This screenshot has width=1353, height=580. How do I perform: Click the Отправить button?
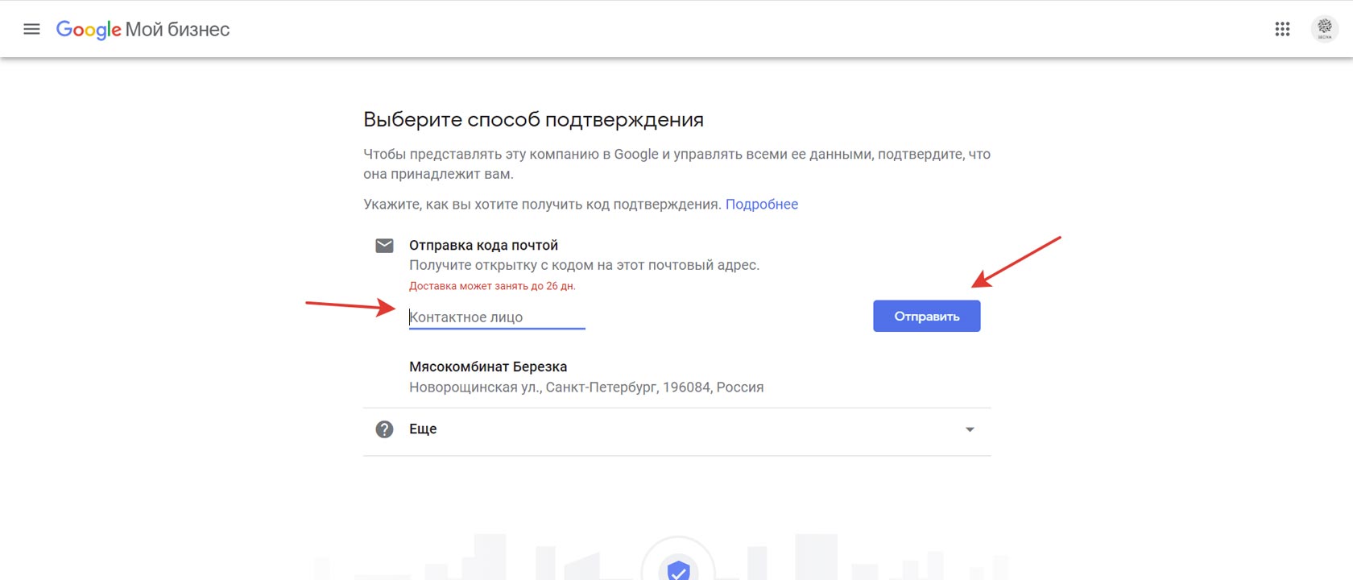pos(927,316)
